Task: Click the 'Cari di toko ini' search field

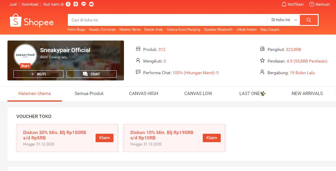Action: click(x=167, y=20)
